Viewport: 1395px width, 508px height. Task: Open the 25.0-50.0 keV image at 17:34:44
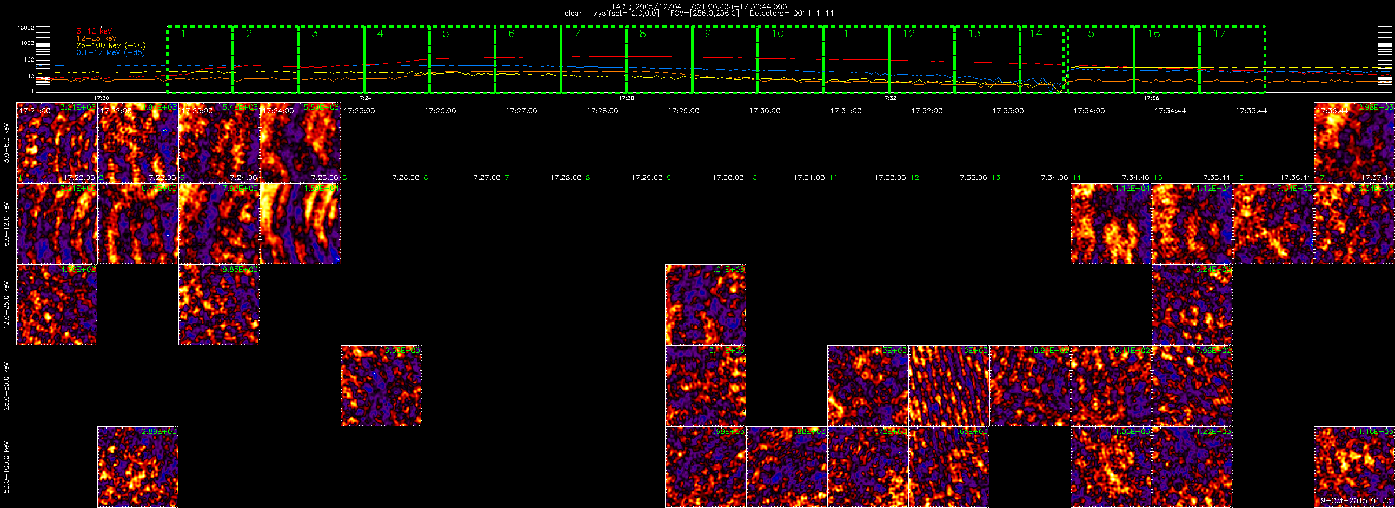[x=1192, y=386]
